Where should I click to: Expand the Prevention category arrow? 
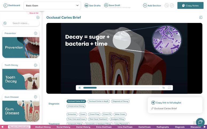(36, 33)
